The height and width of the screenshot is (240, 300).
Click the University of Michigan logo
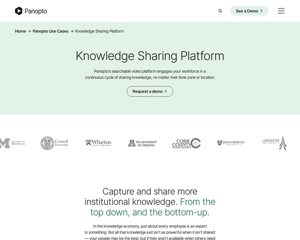(12, 143)
